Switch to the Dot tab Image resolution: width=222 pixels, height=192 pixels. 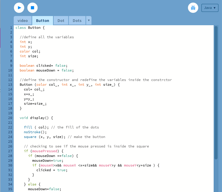(x=61, y=20)
